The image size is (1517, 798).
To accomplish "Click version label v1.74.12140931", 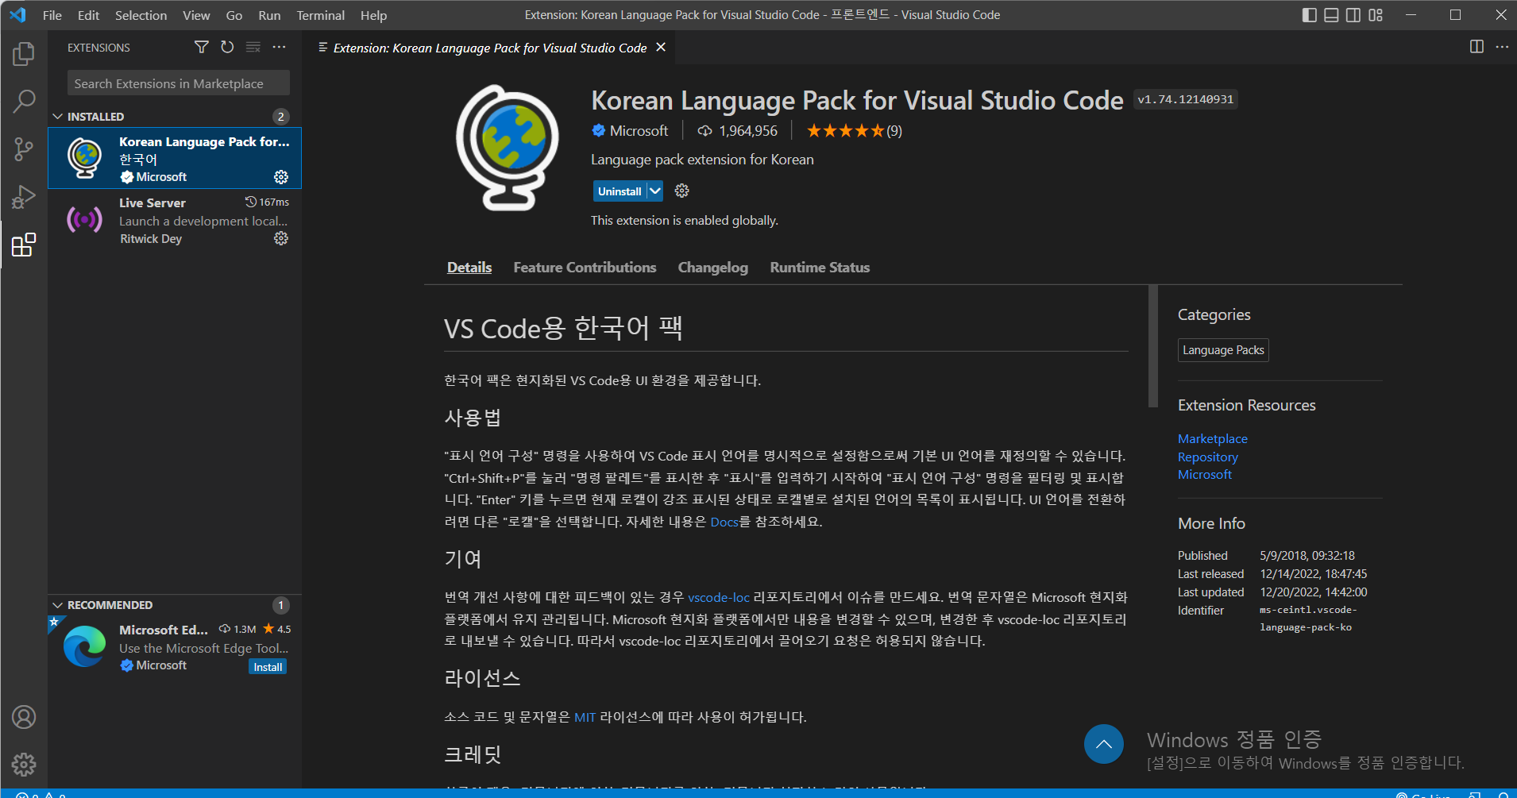I will coord(1185,99).
